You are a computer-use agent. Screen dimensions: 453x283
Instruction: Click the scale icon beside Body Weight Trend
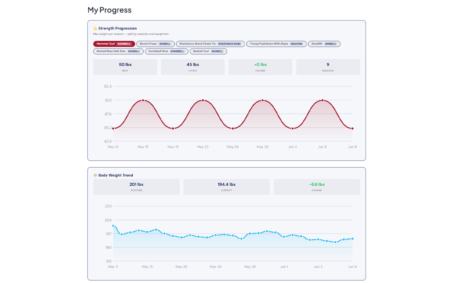(x=95, y=175)
